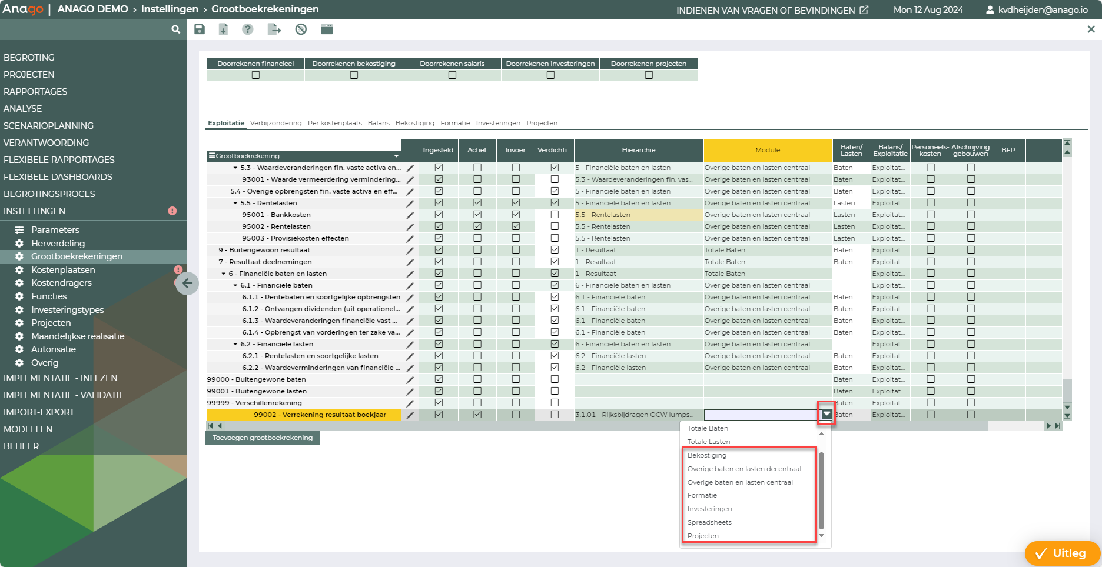This screenshot has width=1102, height=567.
Task: Click gear icon beside Herverdeling
Action: point(19,244)
